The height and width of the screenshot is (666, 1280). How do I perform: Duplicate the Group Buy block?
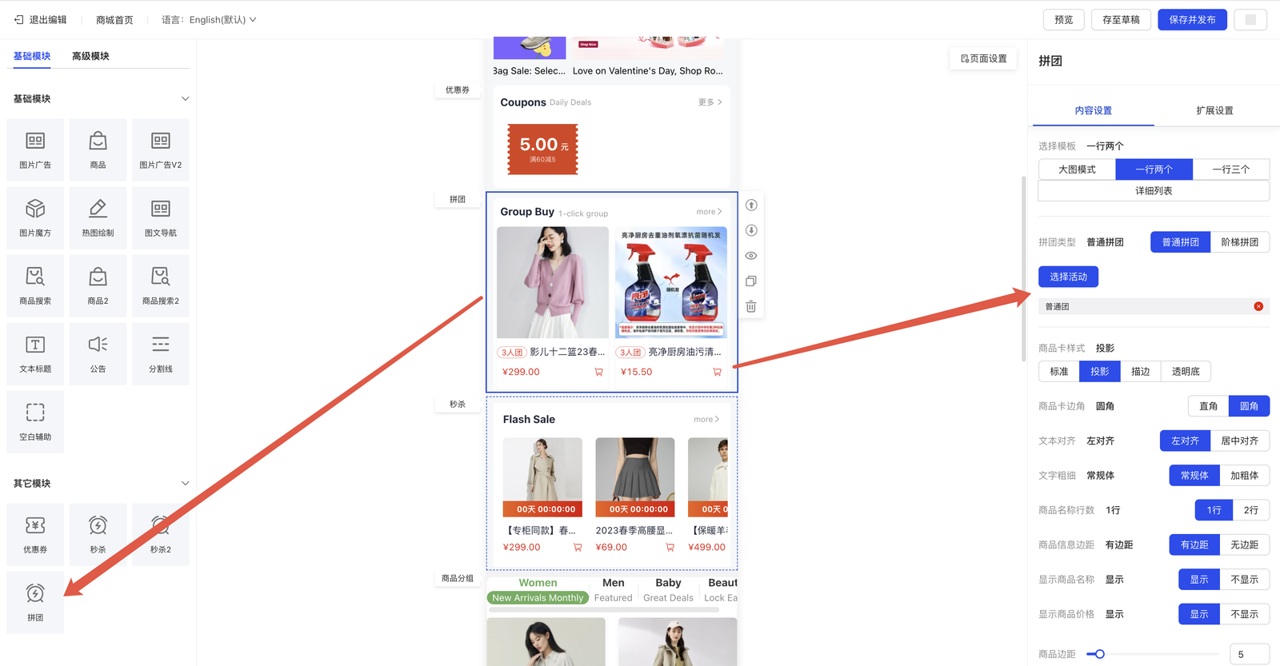[x=751, y=281]
